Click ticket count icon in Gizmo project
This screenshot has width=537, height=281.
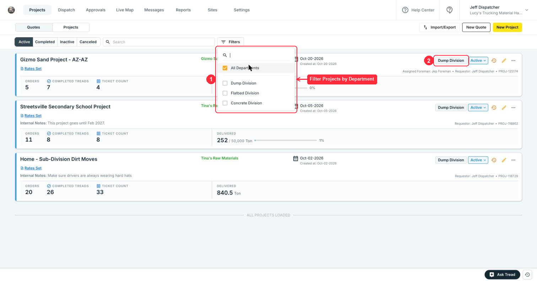[x=98, y=81]
